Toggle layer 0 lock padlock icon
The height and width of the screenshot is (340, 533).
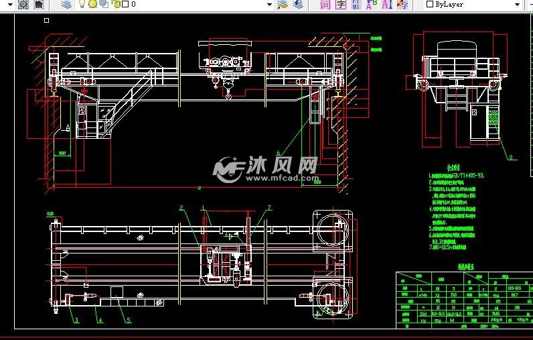(x=116, y=4)
